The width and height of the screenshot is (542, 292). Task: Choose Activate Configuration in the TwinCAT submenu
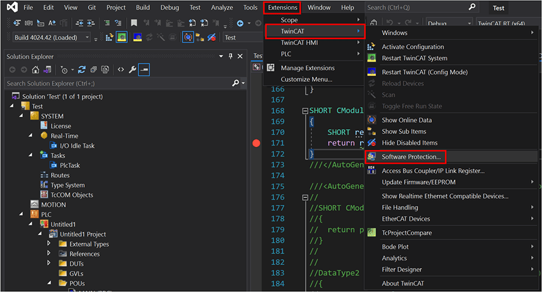(452, 46)
